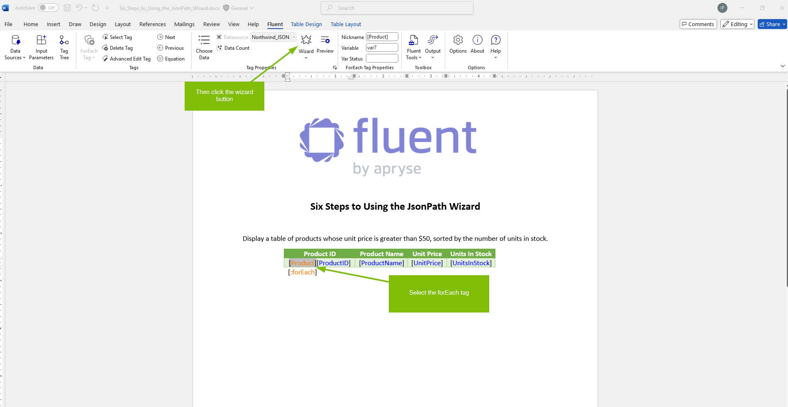Click the [UnitPrice] tag
The width and height of the screenshot is (788, 407).
pos(427,263)
